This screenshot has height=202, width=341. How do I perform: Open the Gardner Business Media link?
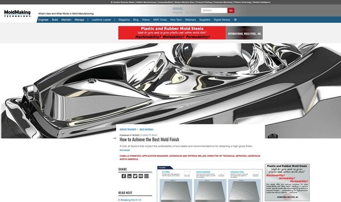tap(124, 2)
